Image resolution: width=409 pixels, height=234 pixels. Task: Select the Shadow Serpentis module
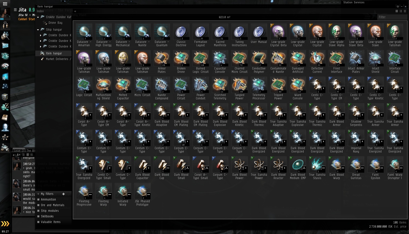(x=356, y=115)
